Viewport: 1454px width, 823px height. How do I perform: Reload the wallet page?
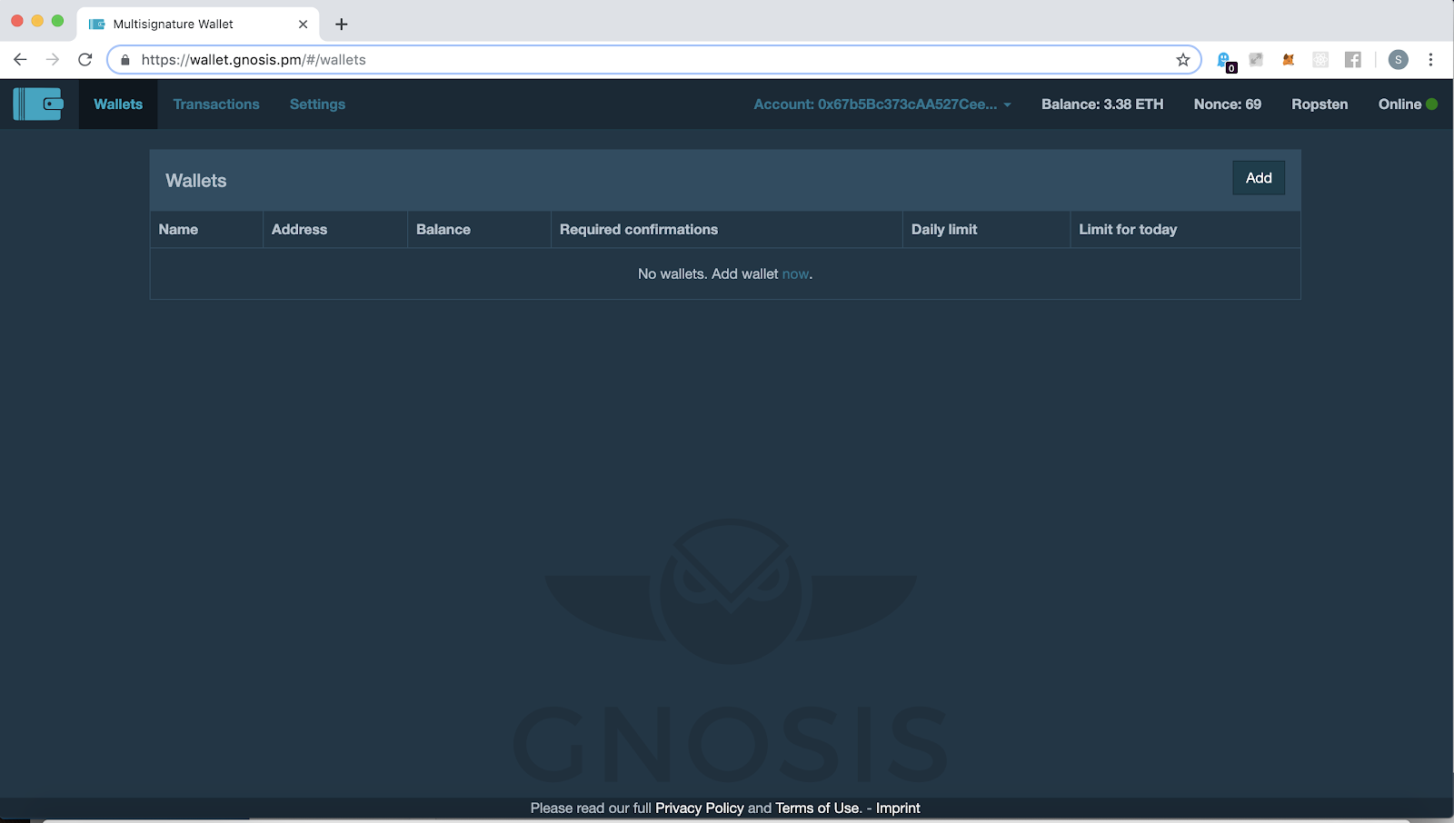[85, 60]
